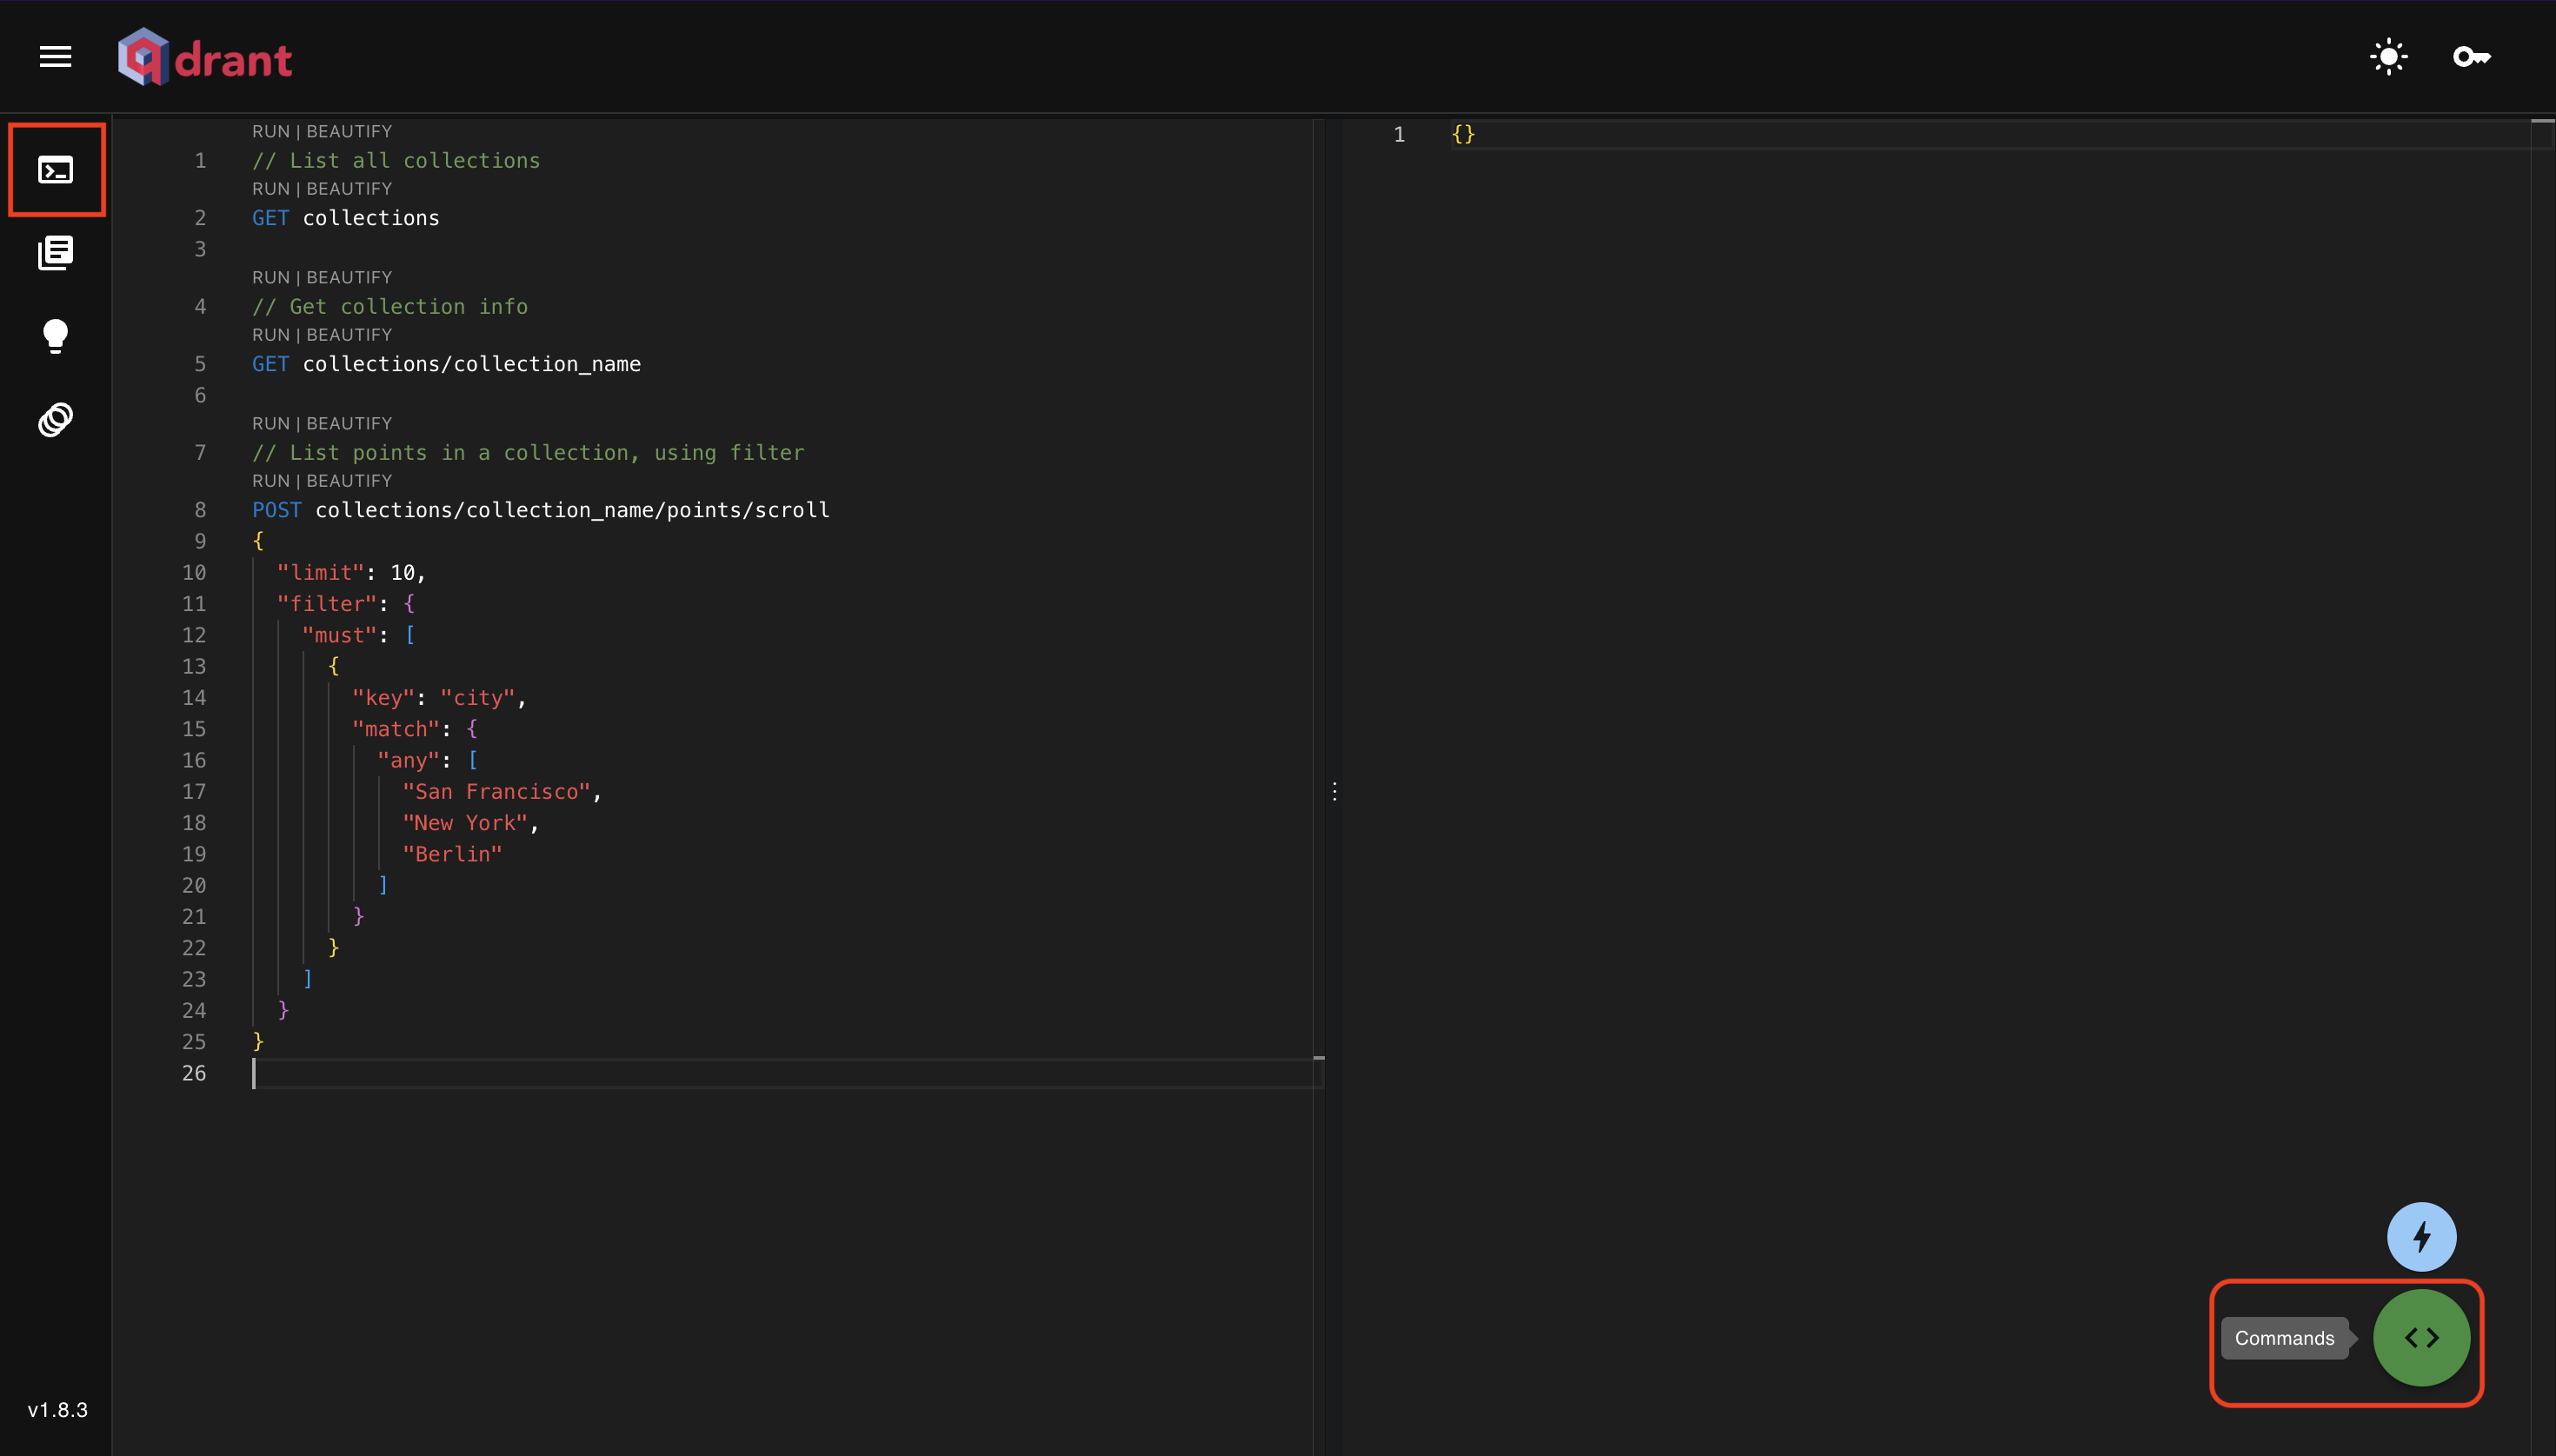
Task: Run the GET collections request above line 2
Action: [x=270, y=189]
